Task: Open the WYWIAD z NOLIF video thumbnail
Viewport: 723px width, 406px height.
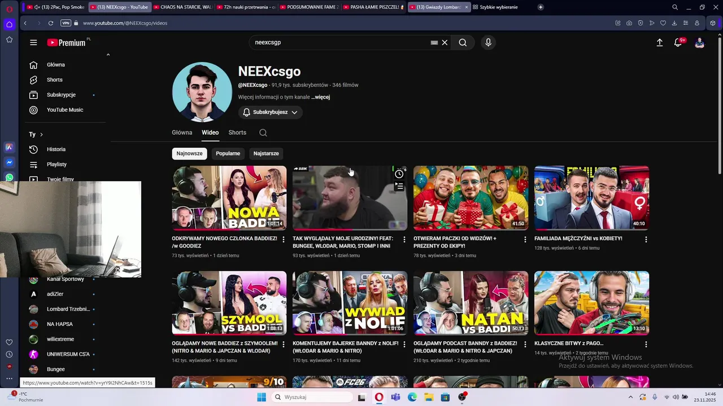Action: click(350, 303)
